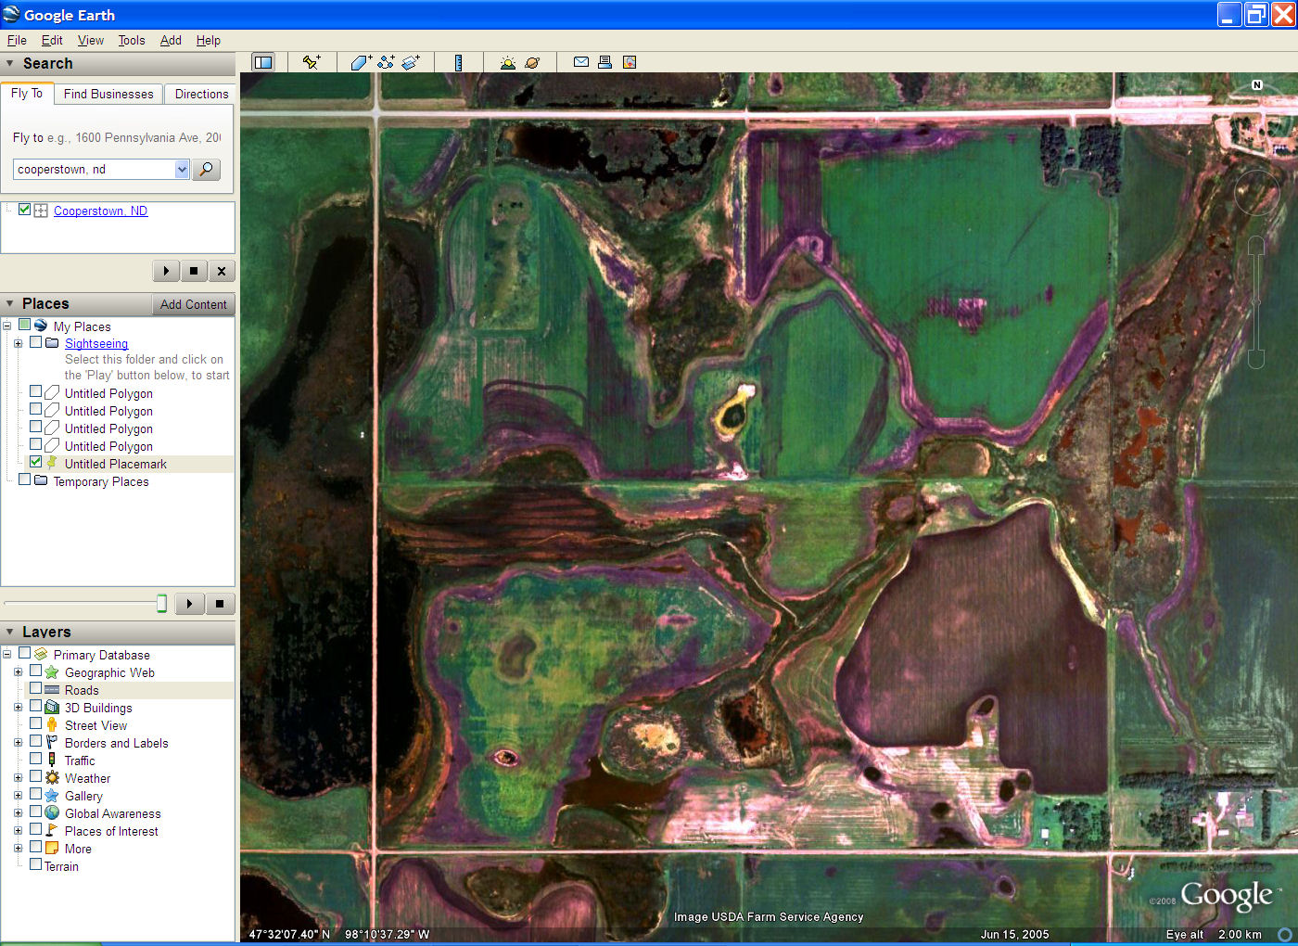Collapse the My Places tree
Image resolution: width=1298 pixels, height=946 pixels.
[6, 326]
